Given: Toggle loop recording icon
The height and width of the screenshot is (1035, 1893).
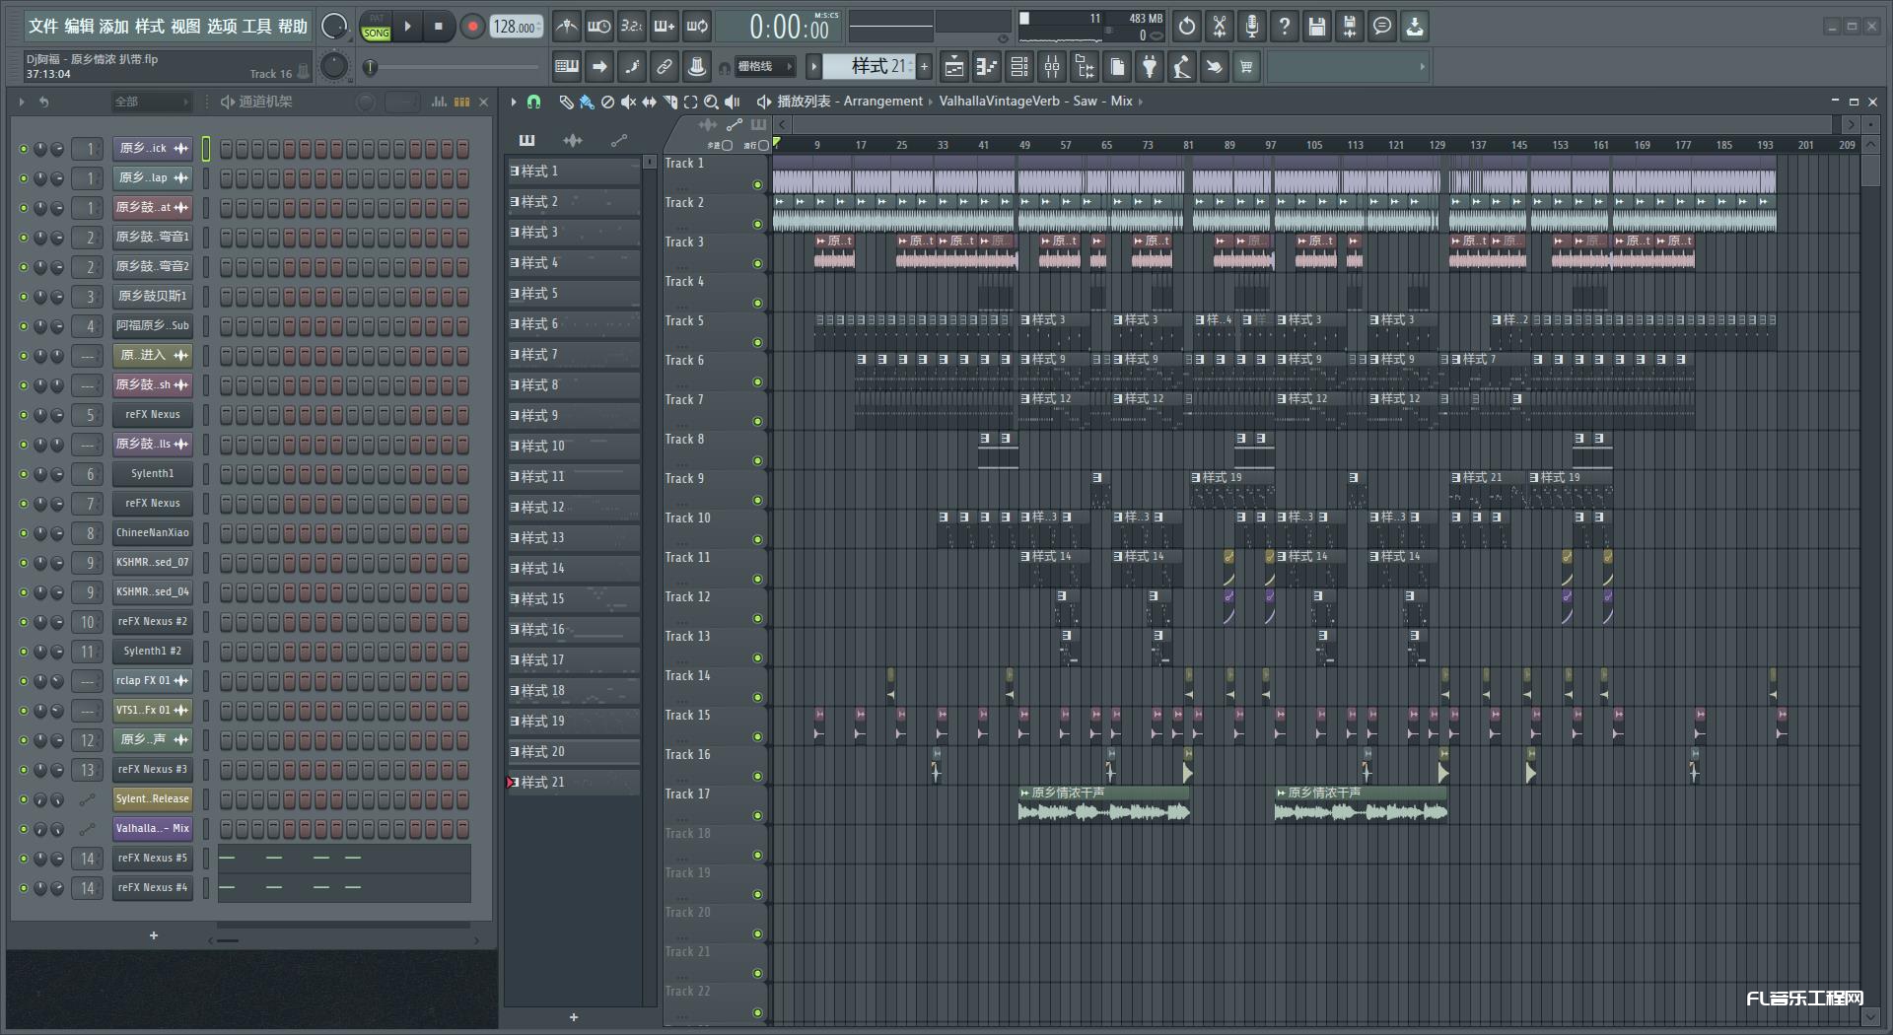Looking at the screenshot, I should [697, 27].
